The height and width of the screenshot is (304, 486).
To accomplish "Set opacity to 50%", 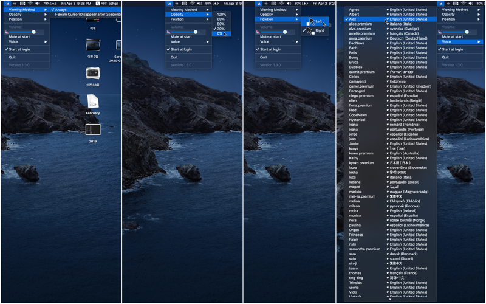I will coord(221,24).
